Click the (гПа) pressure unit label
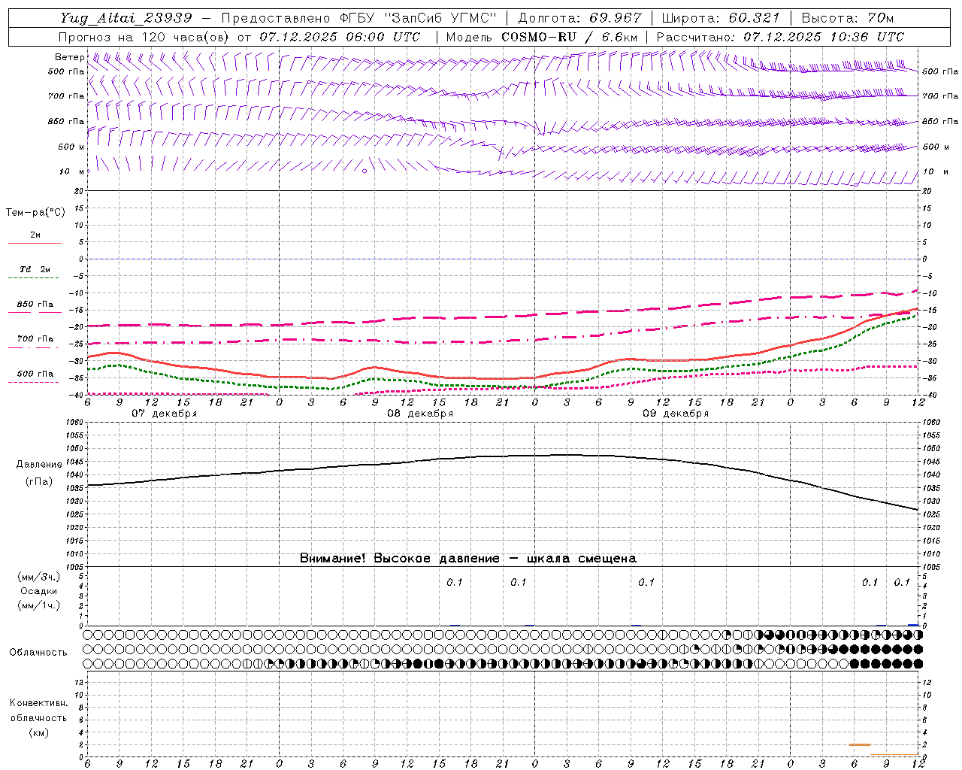Screen dimensions: 962x770 39,482
